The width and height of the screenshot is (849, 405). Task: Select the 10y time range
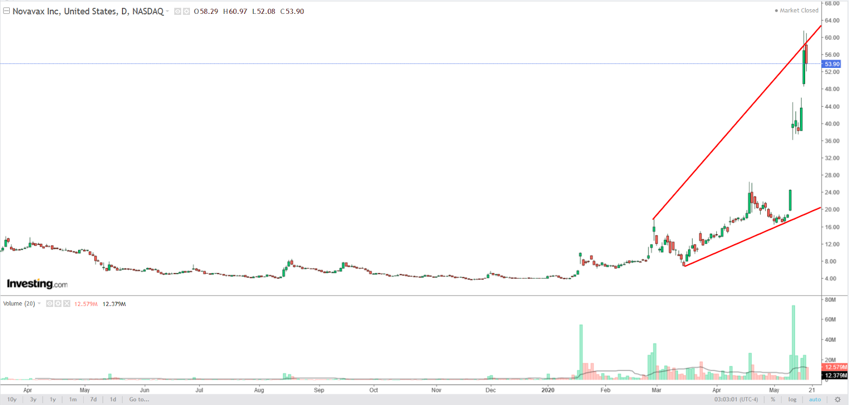pyautogui.click(x=12, y=399)
